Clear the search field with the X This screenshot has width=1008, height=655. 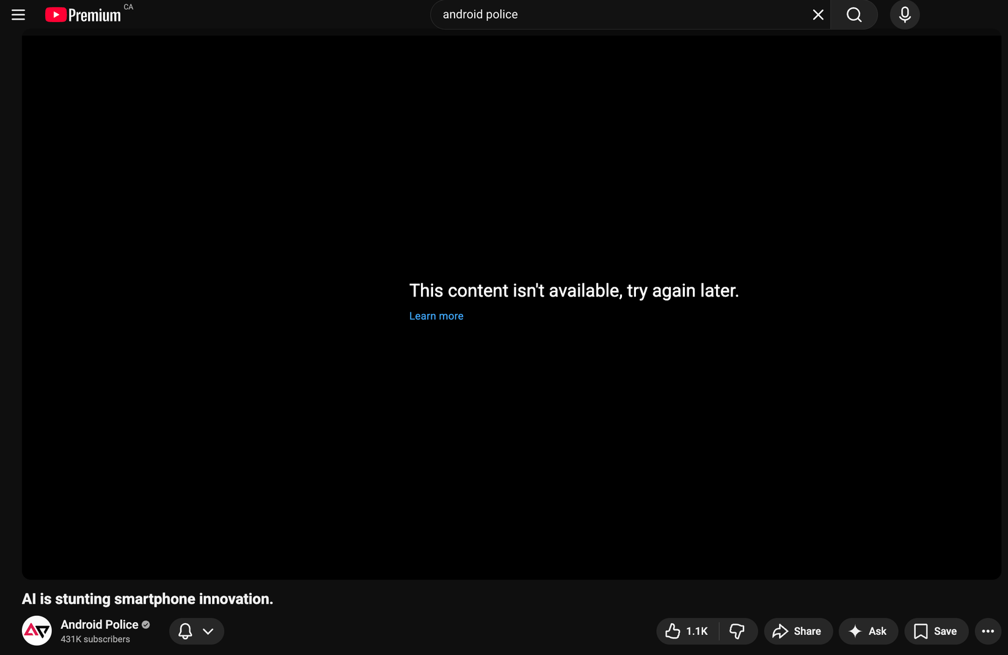tap(818, 14)
